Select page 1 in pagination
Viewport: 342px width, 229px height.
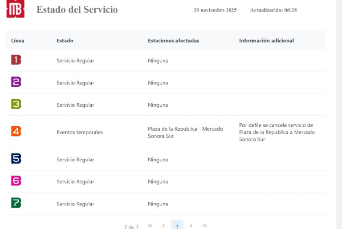tap(177, 226)
